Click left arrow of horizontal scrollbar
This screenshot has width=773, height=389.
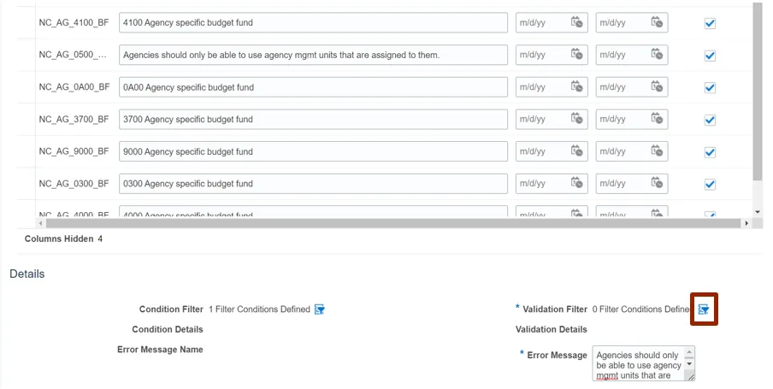pyautogui.click(x=40, y=223)
